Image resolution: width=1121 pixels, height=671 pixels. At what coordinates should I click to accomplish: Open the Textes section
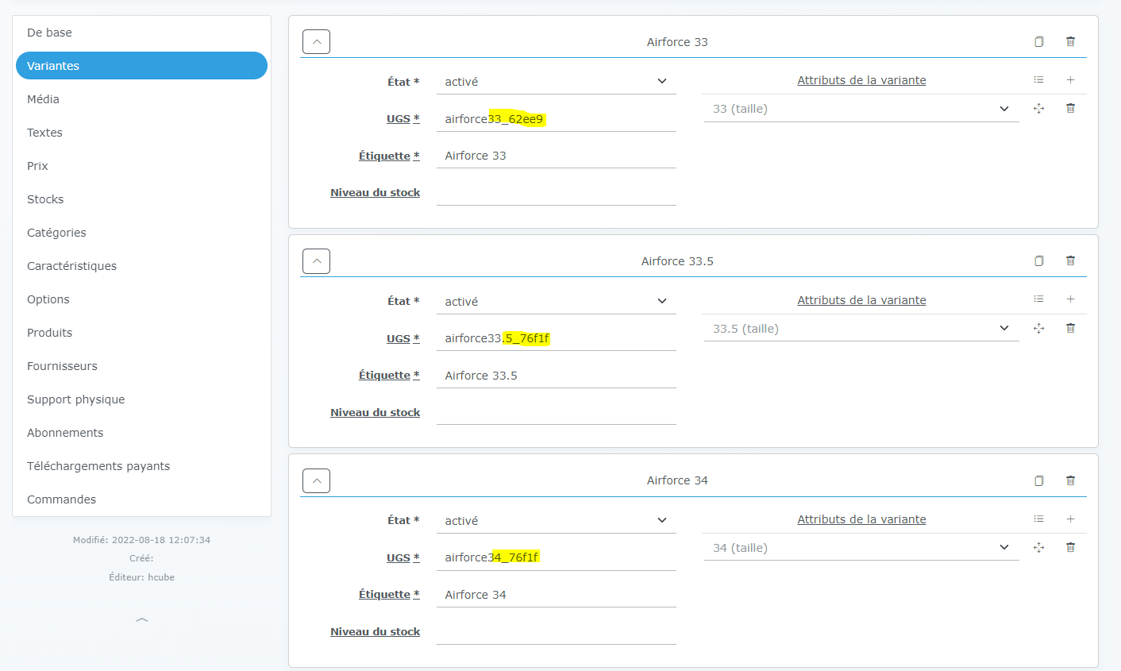[x=141, y=133]
